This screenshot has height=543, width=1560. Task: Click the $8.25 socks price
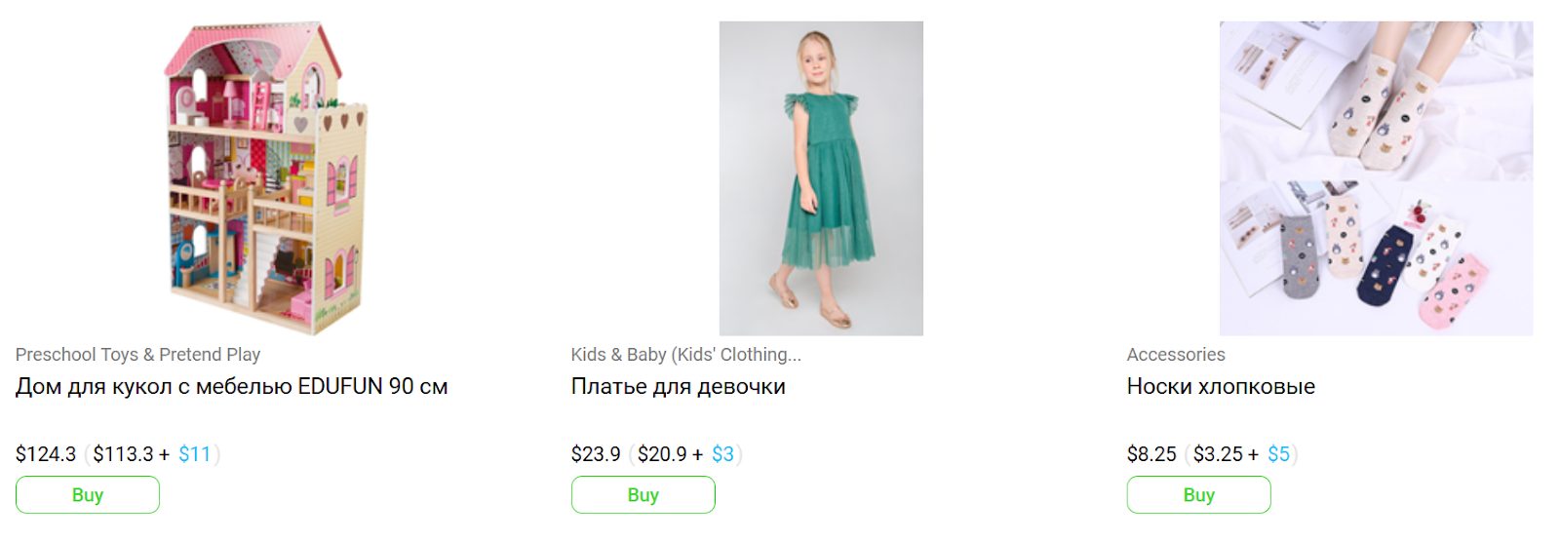tap(1151, 454)
